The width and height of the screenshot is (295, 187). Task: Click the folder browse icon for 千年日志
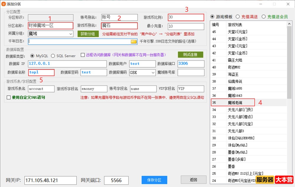[x=134, y=42]
